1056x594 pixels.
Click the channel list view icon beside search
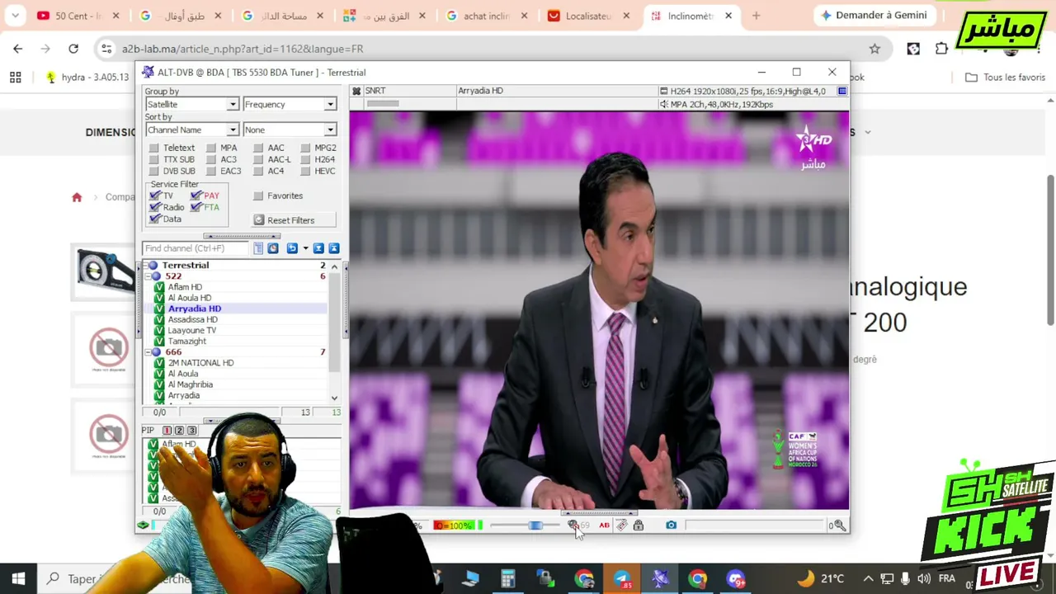258,248
